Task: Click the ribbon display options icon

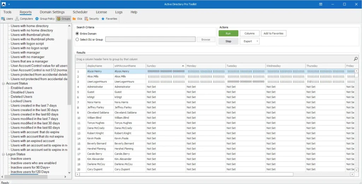Action: [x=321, y=4]
